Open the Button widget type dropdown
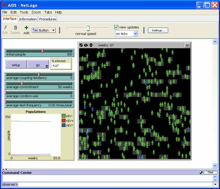Image resolution: width=220 pixels, height=189 pixels. (44, 30)
